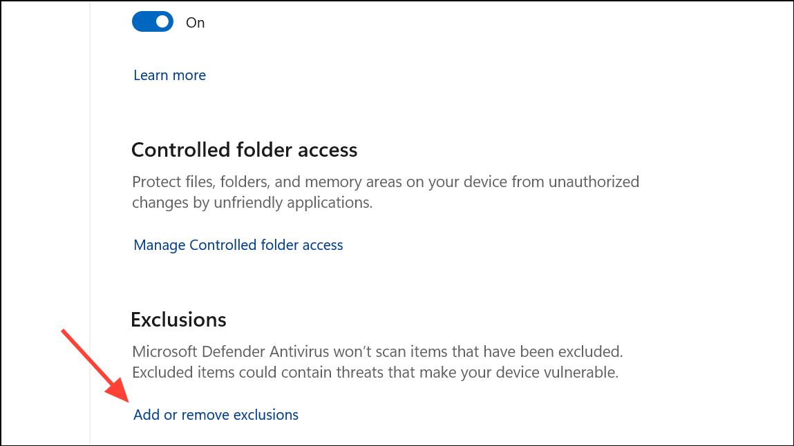The height and width of the screenshot is (446, 794).
Task: Click the Exclusions section heading
Action: (178, 320)
